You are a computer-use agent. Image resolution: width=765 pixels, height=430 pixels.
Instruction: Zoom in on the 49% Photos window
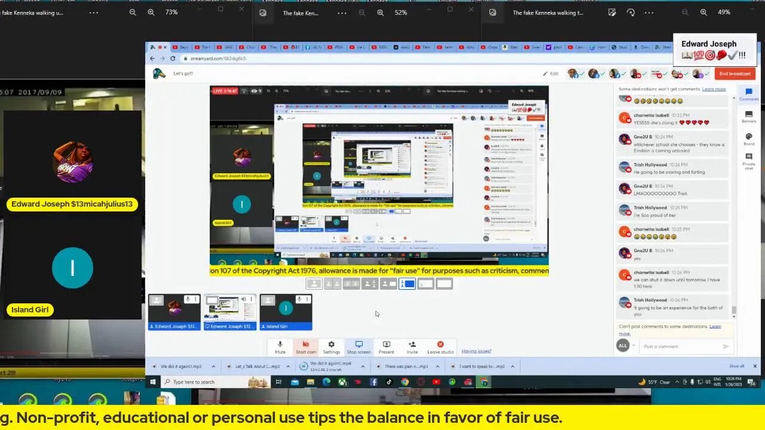[703, 13]
